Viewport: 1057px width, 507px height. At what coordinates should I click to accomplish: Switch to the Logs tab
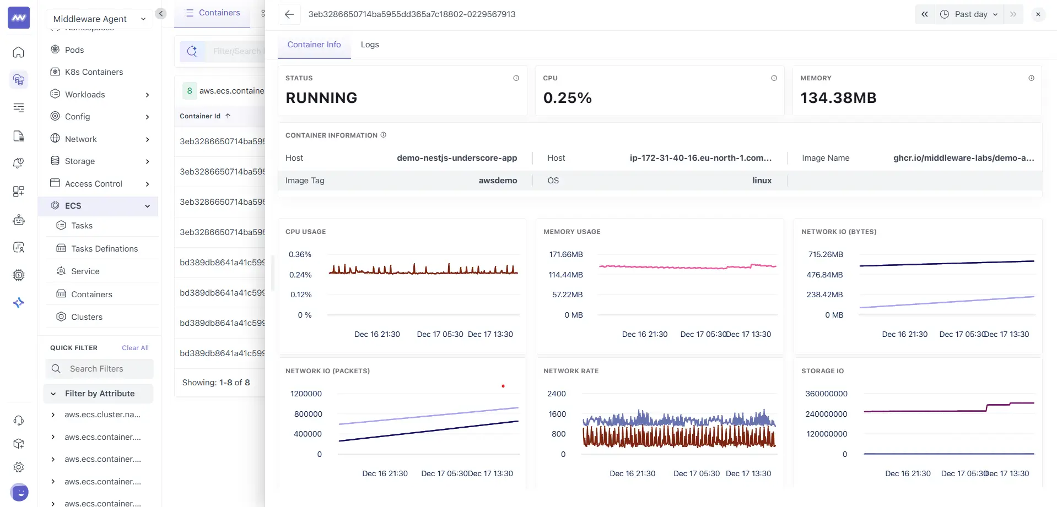(370, 45)
